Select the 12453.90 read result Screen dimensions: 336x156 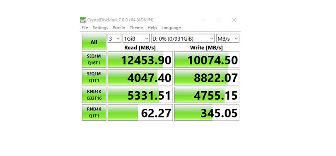[x=140, y=60]
